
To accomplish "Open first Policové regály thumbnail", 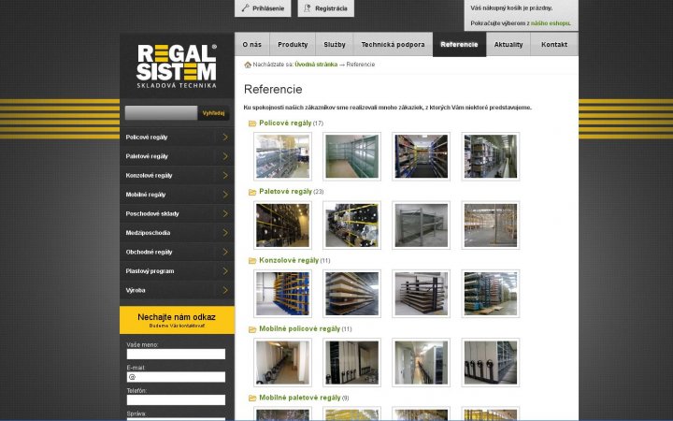I will tap(282, 156).
